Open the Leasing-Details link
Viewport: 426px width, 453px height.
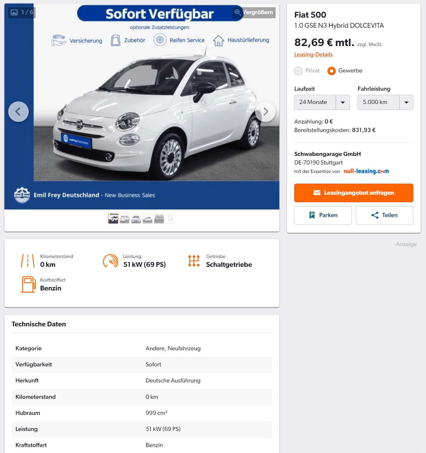[313, 54]
